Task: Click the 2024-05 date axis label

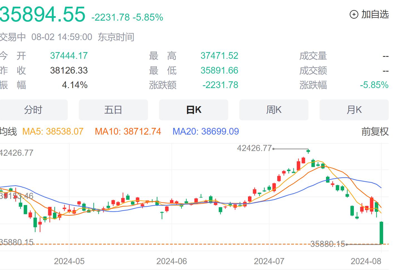Action: pyautogui.click(x=69, y=261)
